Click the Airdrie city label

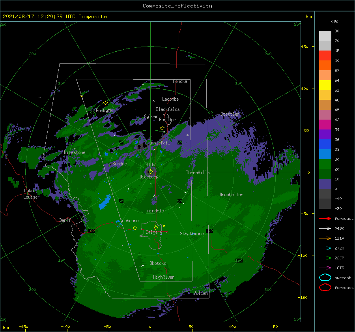[155, 211]
